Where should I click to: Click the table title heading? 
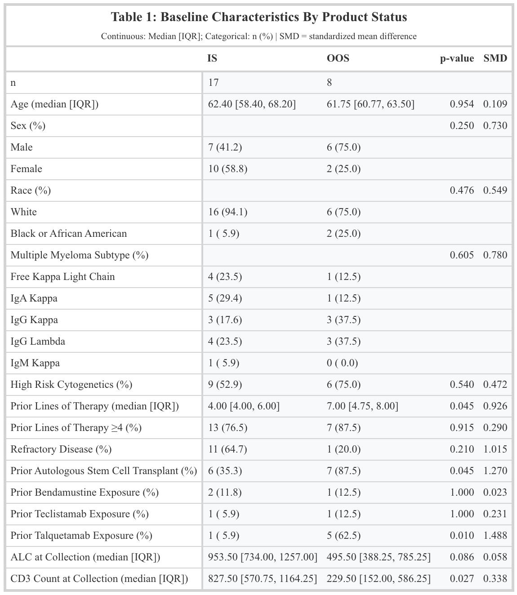point(258,17)
